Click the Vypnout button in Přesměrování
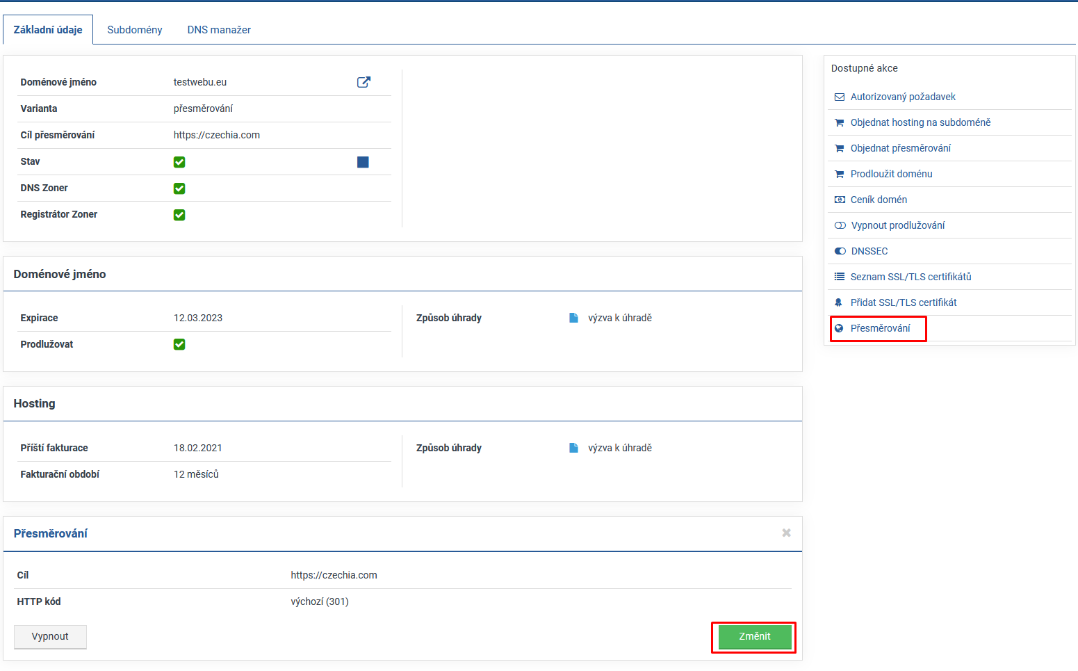Screen dimensions: 1078x671 [x=50, y=636]
